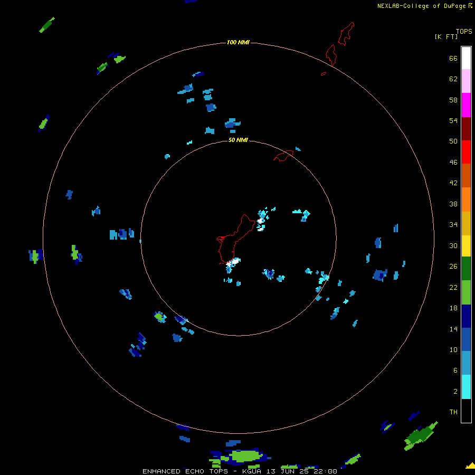Screen dimensions: 475x475
Task: Click the "42" legend value
Action: click(x=453, y=183)
